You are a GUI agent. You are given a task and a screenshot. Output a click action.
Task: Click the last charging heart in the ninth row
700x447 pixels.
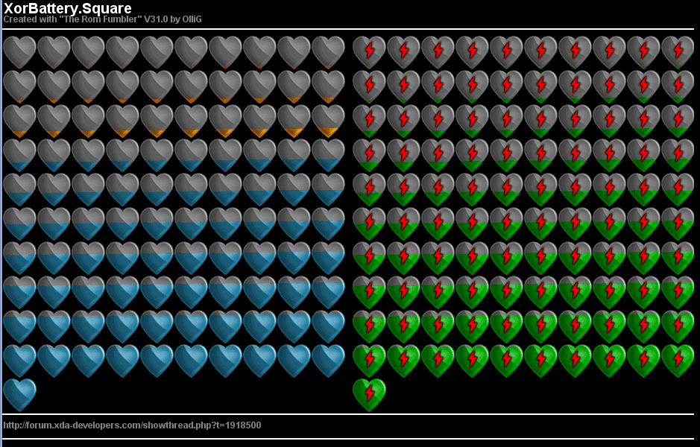[678, 327]
